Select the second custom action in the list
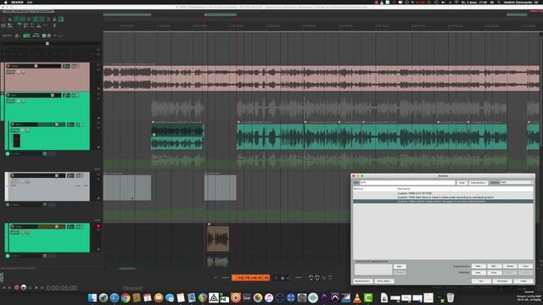543x305 pixels. [443, 197]
